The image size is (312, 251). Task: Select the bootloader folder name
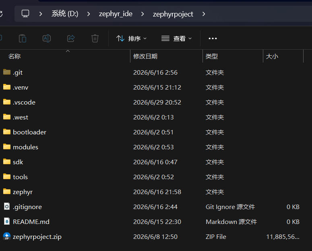(x=30, y=132)
